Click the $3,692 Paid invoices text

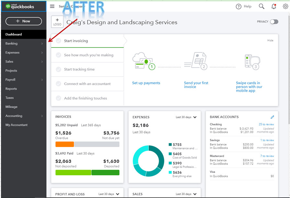point(64,153)
